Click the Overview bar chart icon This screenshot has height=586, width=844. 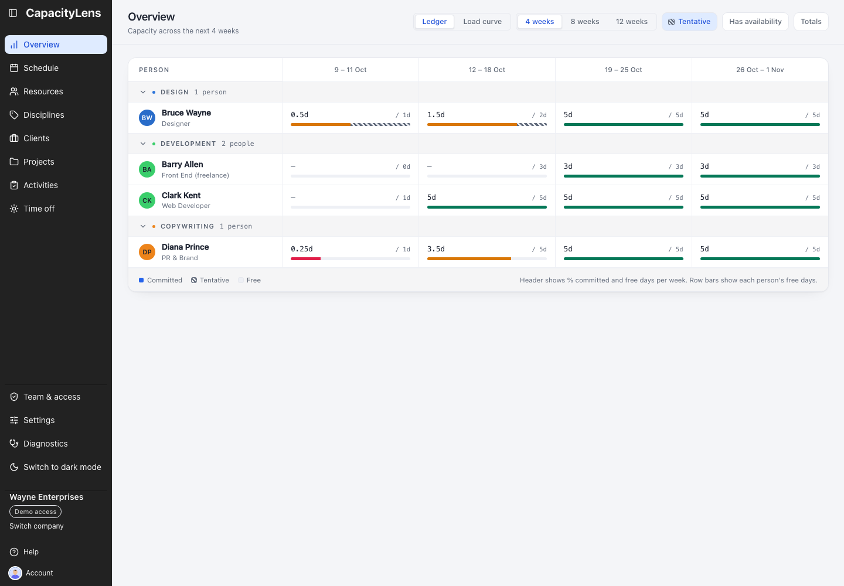tap(14, 45)
